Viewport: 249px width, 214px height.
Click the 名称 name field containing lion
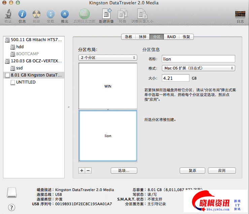198,59
